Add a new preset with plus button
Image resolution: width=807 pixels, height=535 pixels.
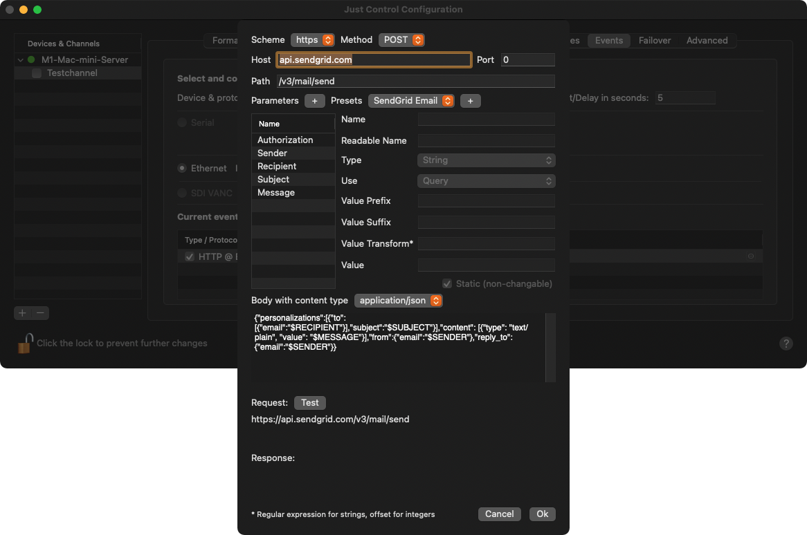(x=470, y=101)
